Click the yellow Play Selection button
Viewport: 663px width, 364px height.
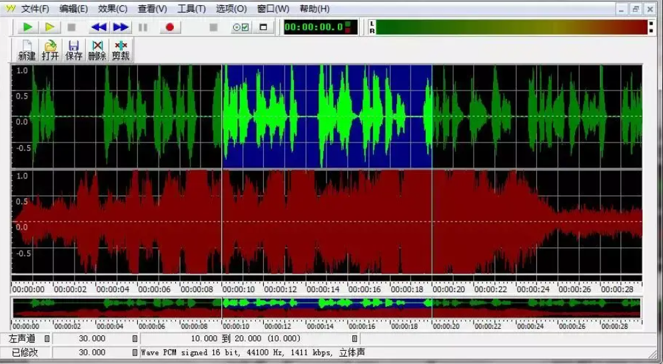click(x=50, y=27)
